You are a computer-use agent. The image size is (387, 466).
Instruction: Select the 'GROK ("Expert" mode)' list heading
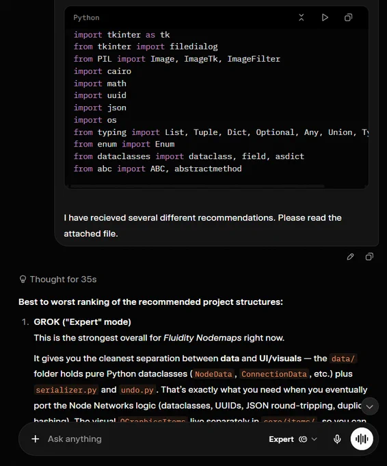[x=83, y=322]
